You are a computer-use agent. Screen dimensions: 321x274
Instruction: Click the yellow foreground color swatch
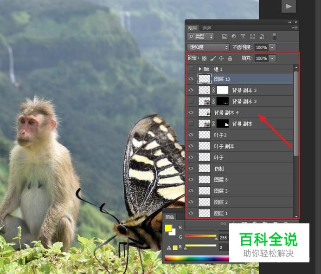point(168,228)
